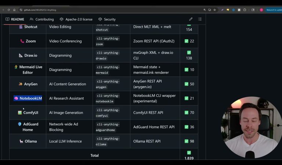Screen dimensions: 282x165
Task: Click the Mermaid Live Editor name
Action: click(30, 70)
